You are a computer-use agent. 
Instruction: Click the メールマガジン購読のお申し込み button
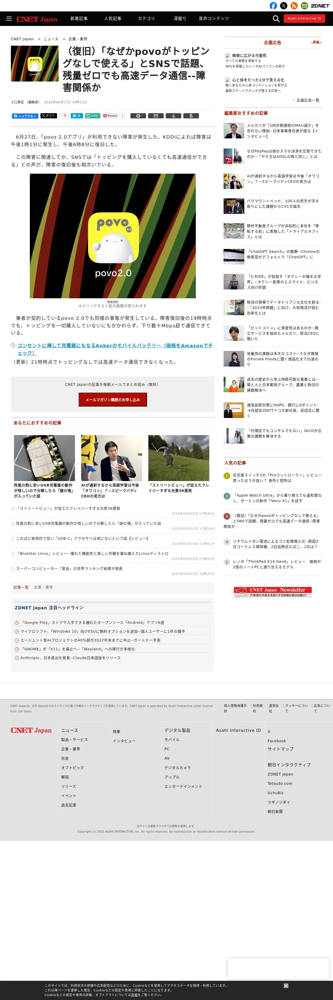pyautogui.click(x=113, y=400)
